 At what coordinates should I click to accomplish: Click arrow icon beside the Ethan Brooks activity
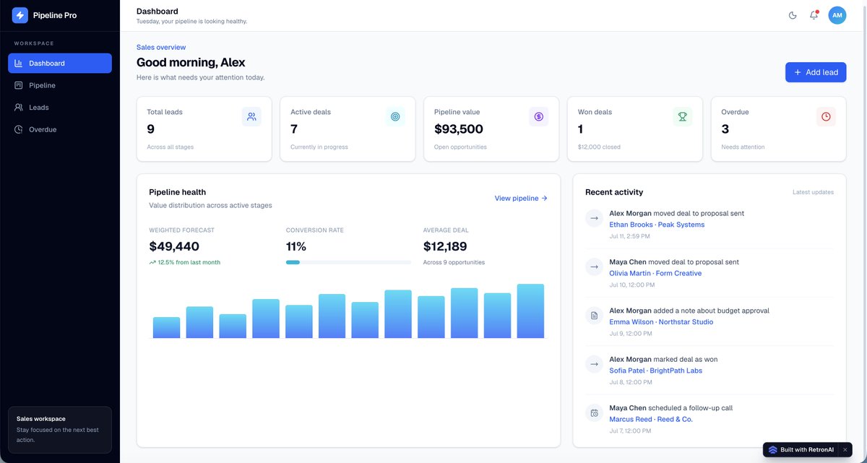click(594, 218)
